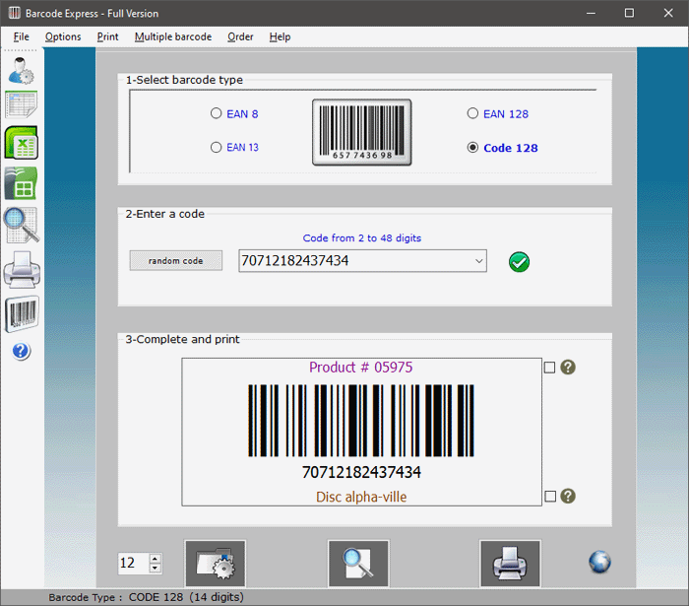Open the Order menu
The image size is (689, 606).
240,36
